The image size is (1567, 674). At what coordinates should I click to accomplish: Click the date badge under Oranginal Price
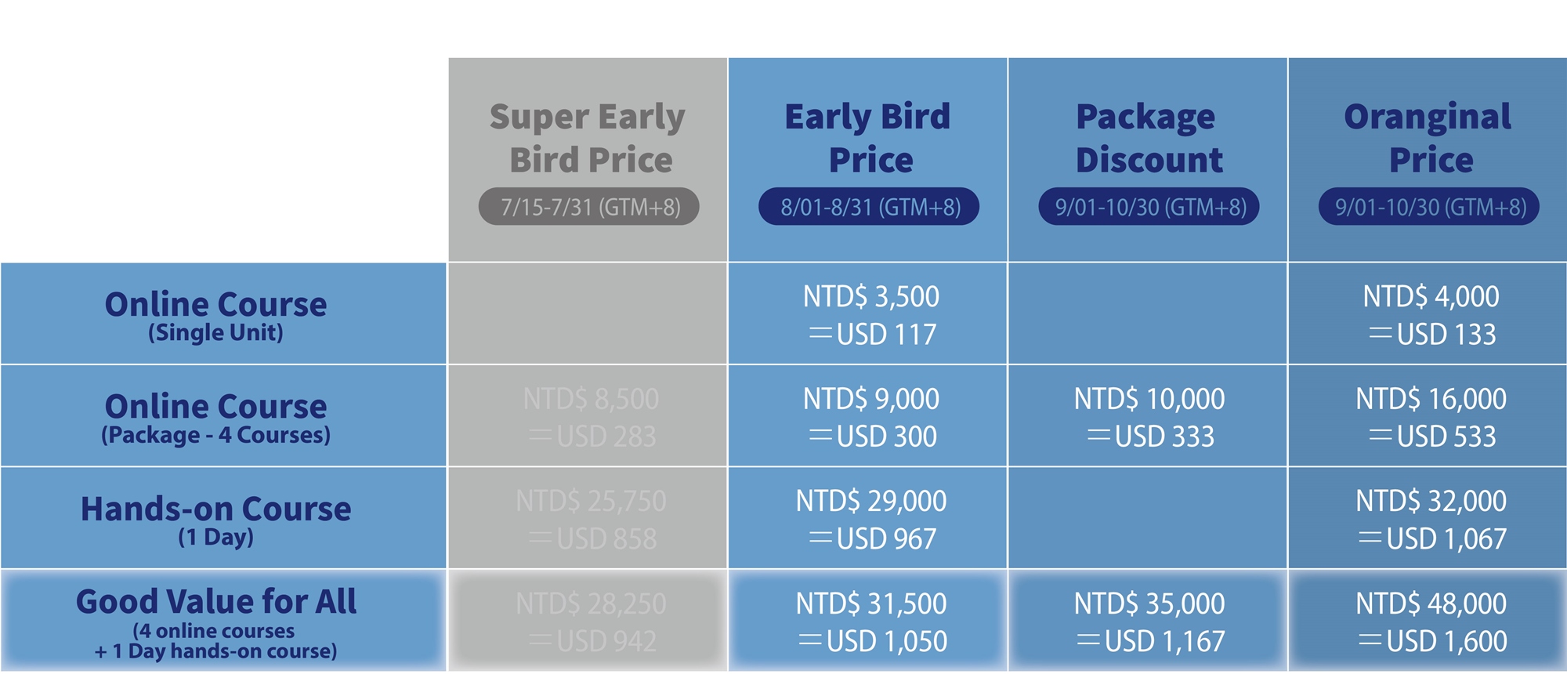(1429, 207)
